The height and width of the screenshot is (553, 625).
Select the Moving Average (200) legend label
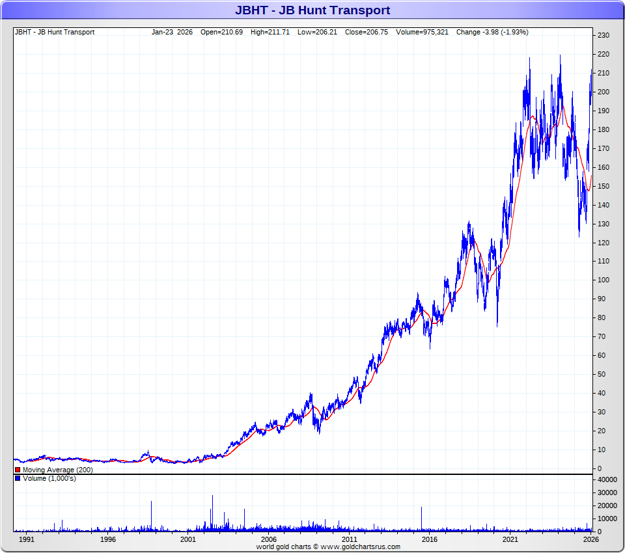57,470
